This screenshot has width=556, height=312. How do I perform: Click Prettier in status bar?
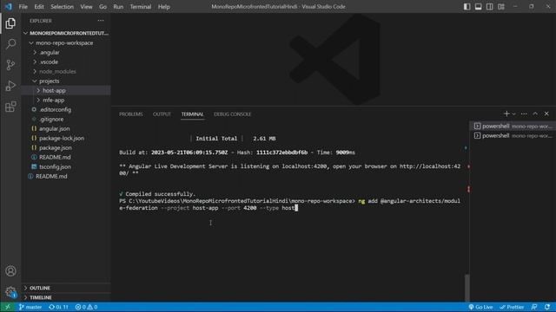pos(512,307)
